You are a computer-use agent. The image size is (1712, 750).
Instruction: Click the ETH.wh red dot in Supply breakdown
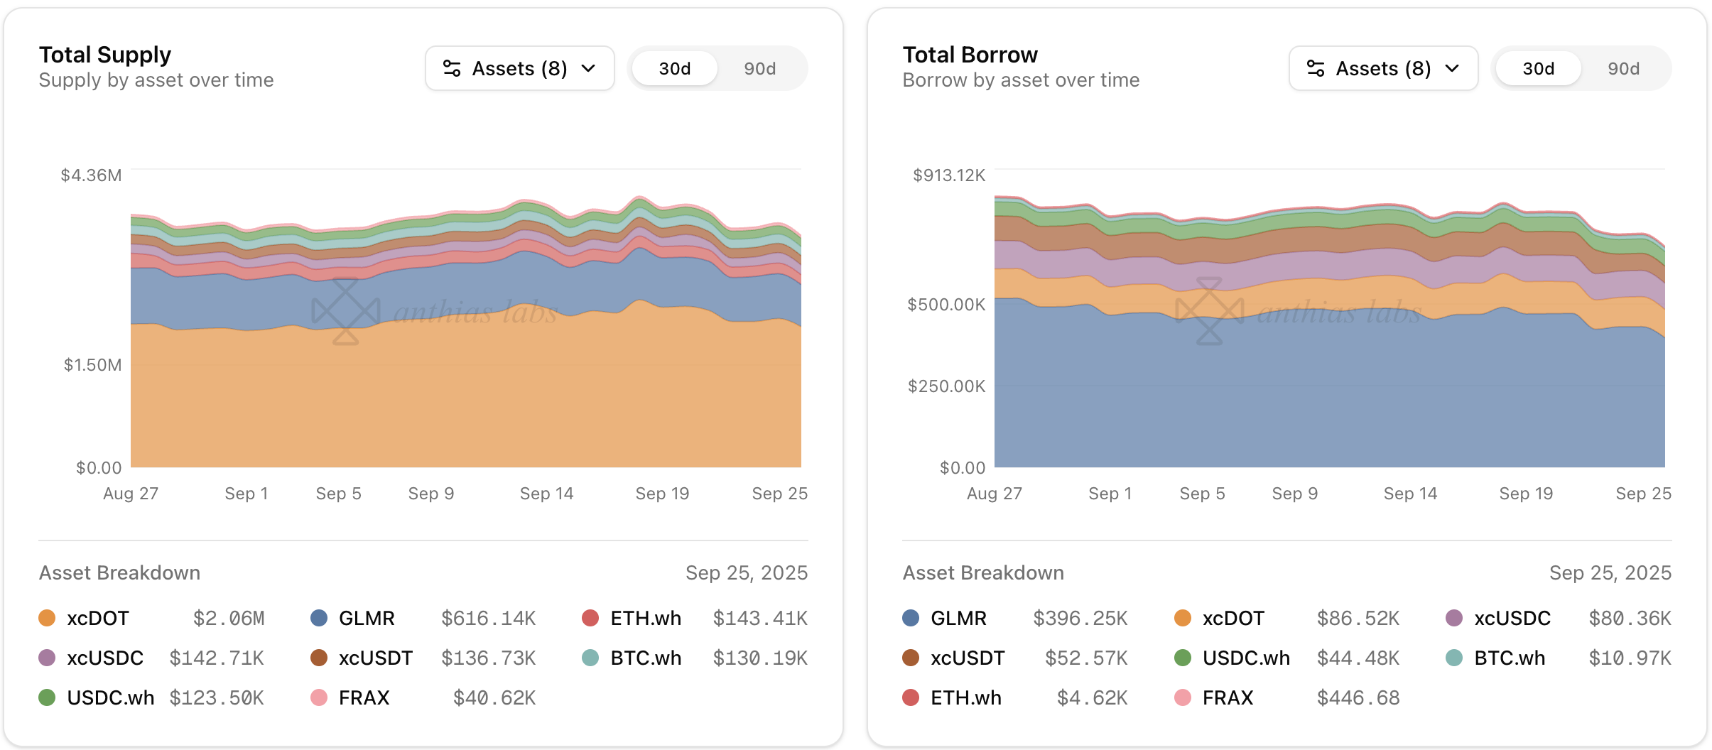point(590,618)
